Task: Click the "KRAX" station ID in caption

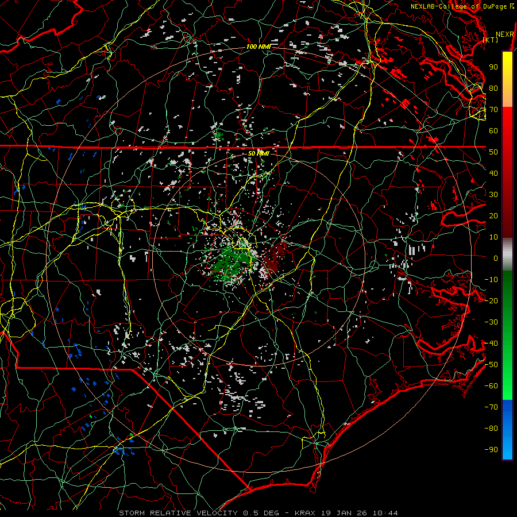Action: 304,513
